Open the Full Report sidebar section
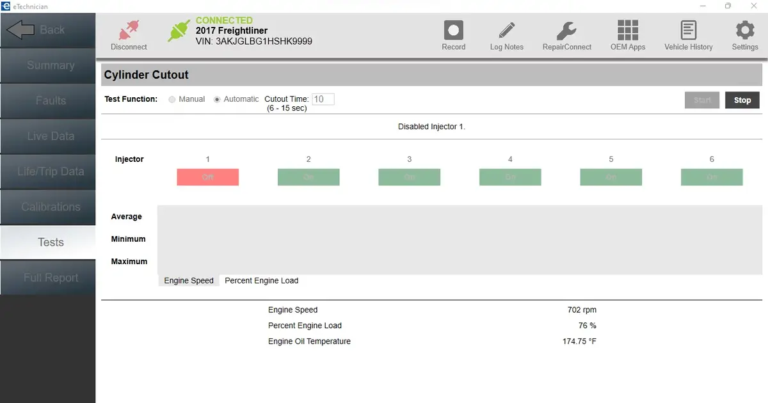768x403 pixels. point(47,278)
